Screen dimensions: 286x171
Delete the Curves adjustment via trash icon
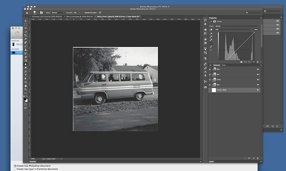click(258, 62)
